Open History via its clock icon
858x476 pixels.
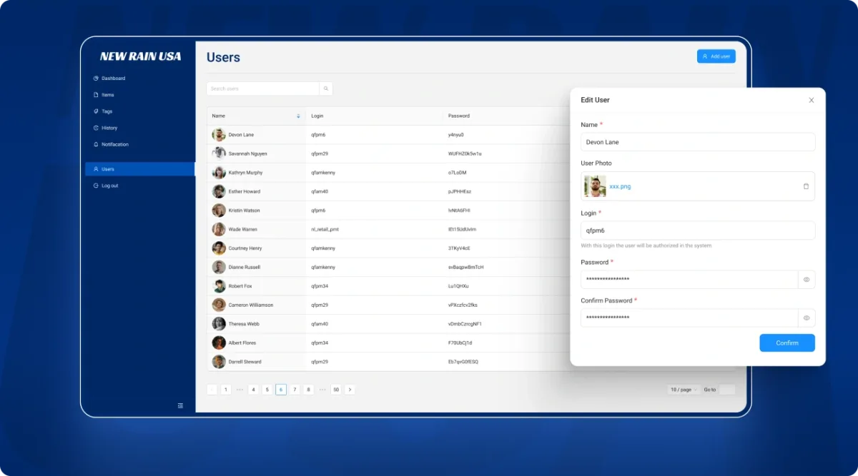pyautogui.click(x=96, y=128)
